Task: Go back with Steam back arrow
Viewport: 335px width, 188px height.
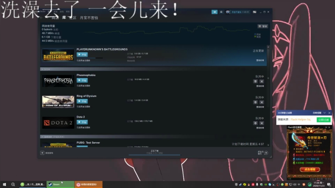Action: [x=41, y=18]
